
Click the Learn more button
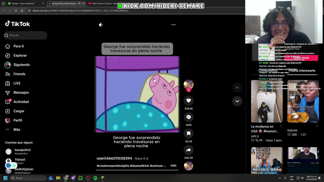[301, 58]
